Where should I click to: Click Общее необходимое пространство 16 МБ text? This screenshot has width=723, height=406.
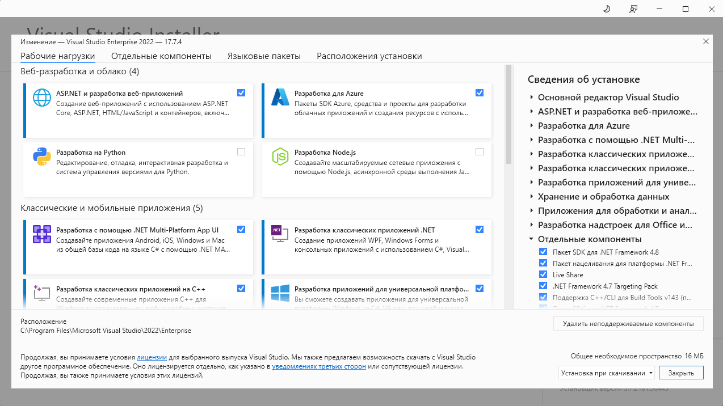[x=637, y=356]
